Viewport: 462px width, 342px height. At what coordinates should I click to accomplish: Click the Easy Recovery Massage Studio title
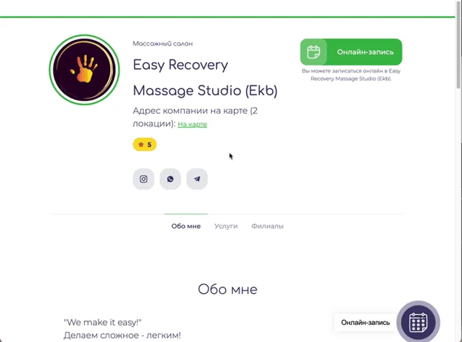[205, 77]
